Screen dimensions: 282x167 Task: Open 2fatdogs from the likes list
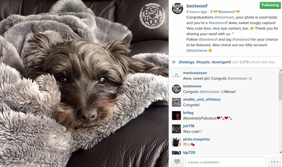(186, 62)
